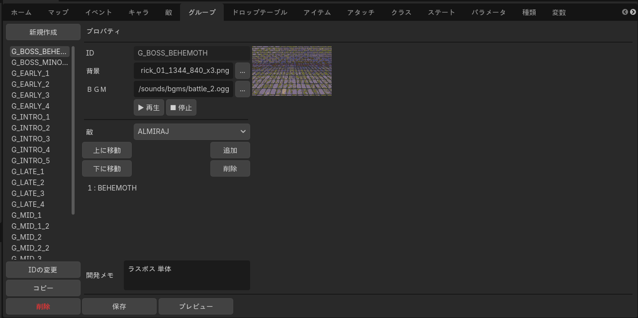
Task: Go to the クラス tab
Action: coord(401,12)
